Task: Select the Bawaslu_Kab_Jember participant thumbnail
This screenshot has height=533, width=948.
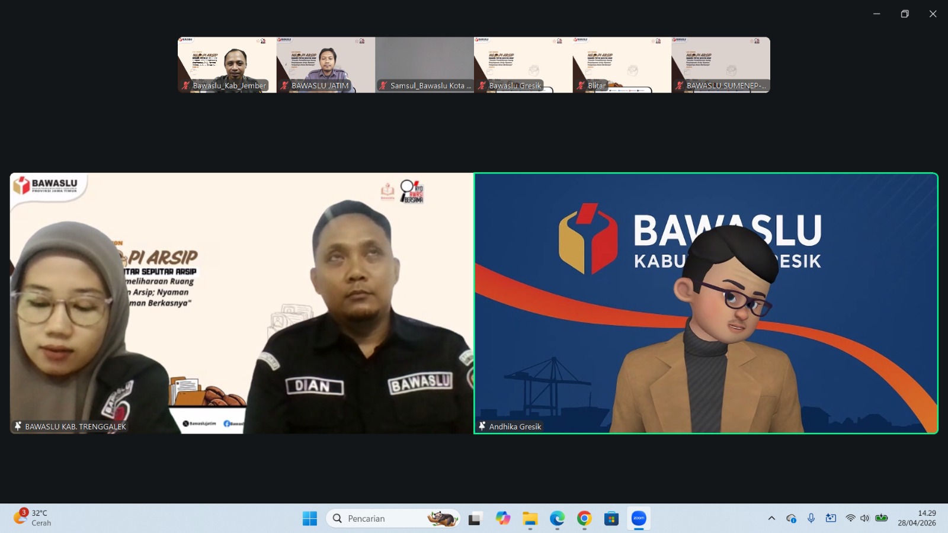Action: click(x=227, y=65)
